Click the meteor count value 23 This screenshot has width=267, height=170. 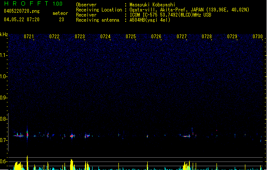[x=62, y=20]
